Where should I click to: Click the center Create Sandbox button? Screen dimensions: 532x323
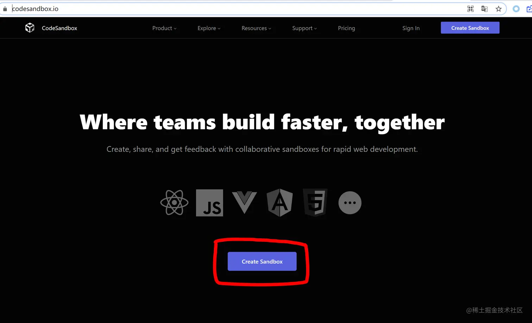(262, 261)
